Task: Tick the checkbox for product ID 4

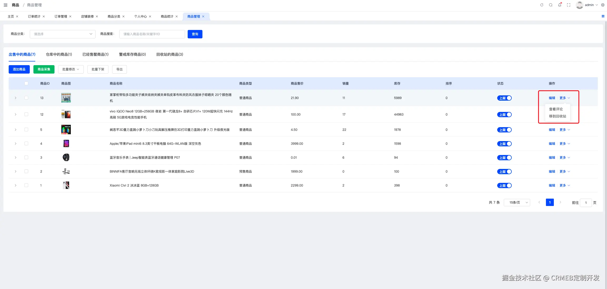Action: pyautogui.click(x=26, y=143)
